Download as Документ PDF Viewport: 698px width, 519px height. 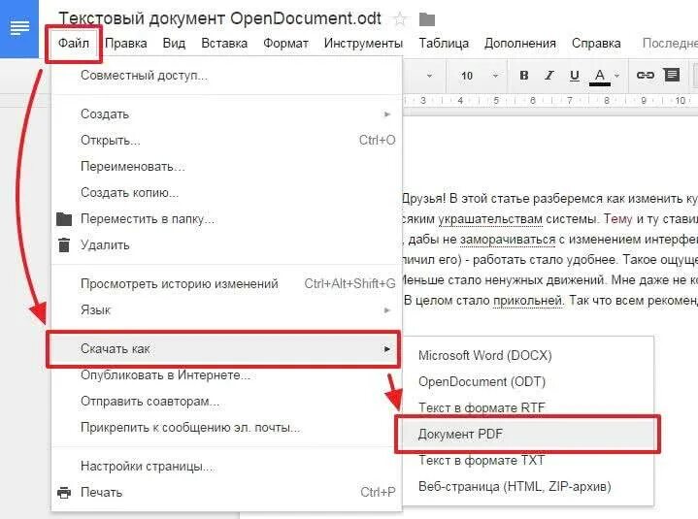[x=528, y=434]
